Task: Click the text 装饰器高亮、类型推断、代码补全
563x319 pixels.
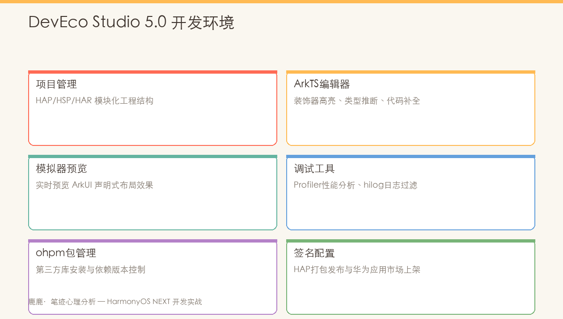Action: coord(357,101)
